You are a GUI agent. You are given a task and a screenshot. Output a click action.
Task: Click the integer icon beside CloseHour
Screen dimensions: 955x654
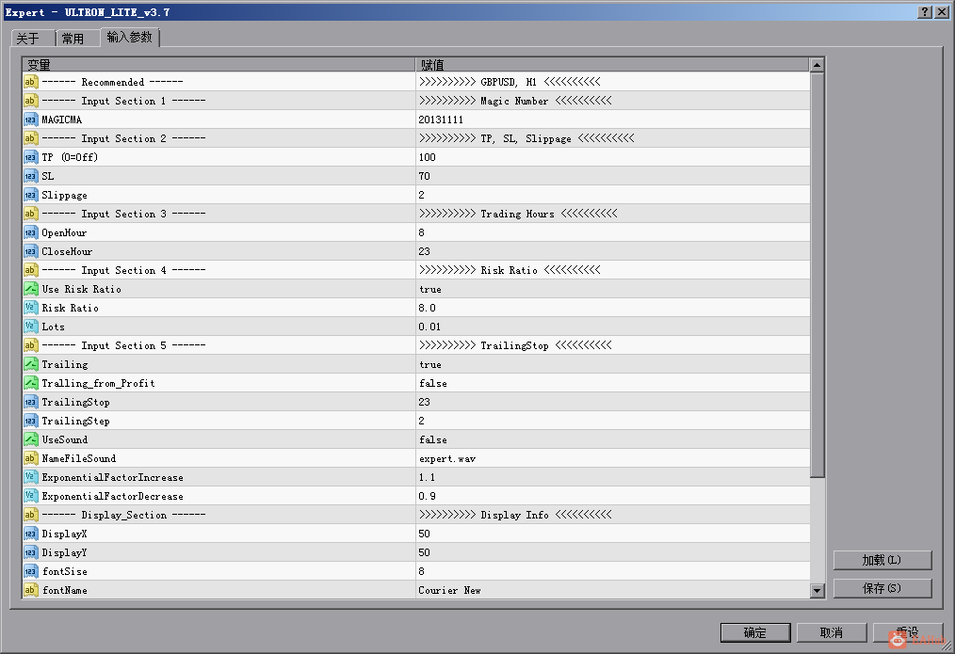click(30, 251)
